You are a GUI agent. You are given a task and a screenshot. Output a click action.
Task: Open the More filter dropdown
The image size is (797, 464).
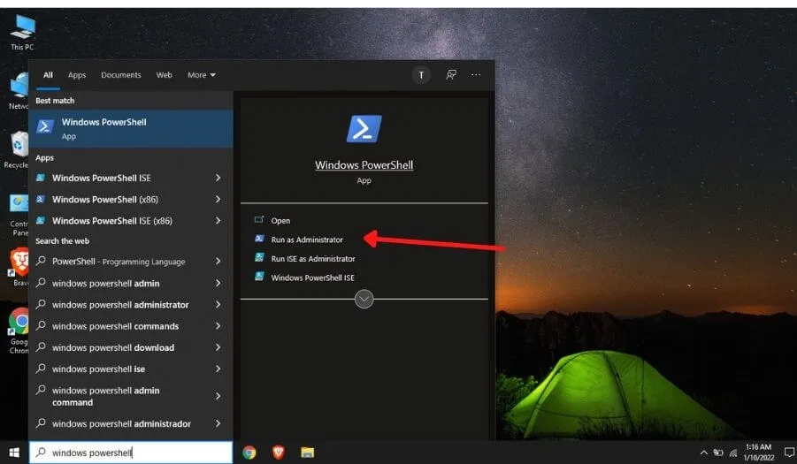coord(202,75)
